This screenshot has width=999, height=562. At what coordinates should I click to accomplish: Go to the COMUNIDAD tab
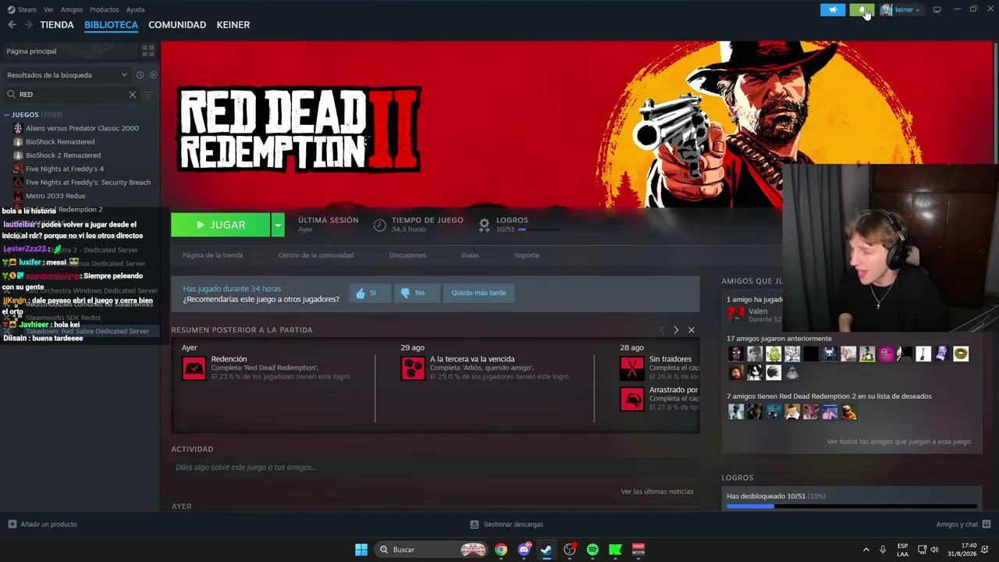177,25
